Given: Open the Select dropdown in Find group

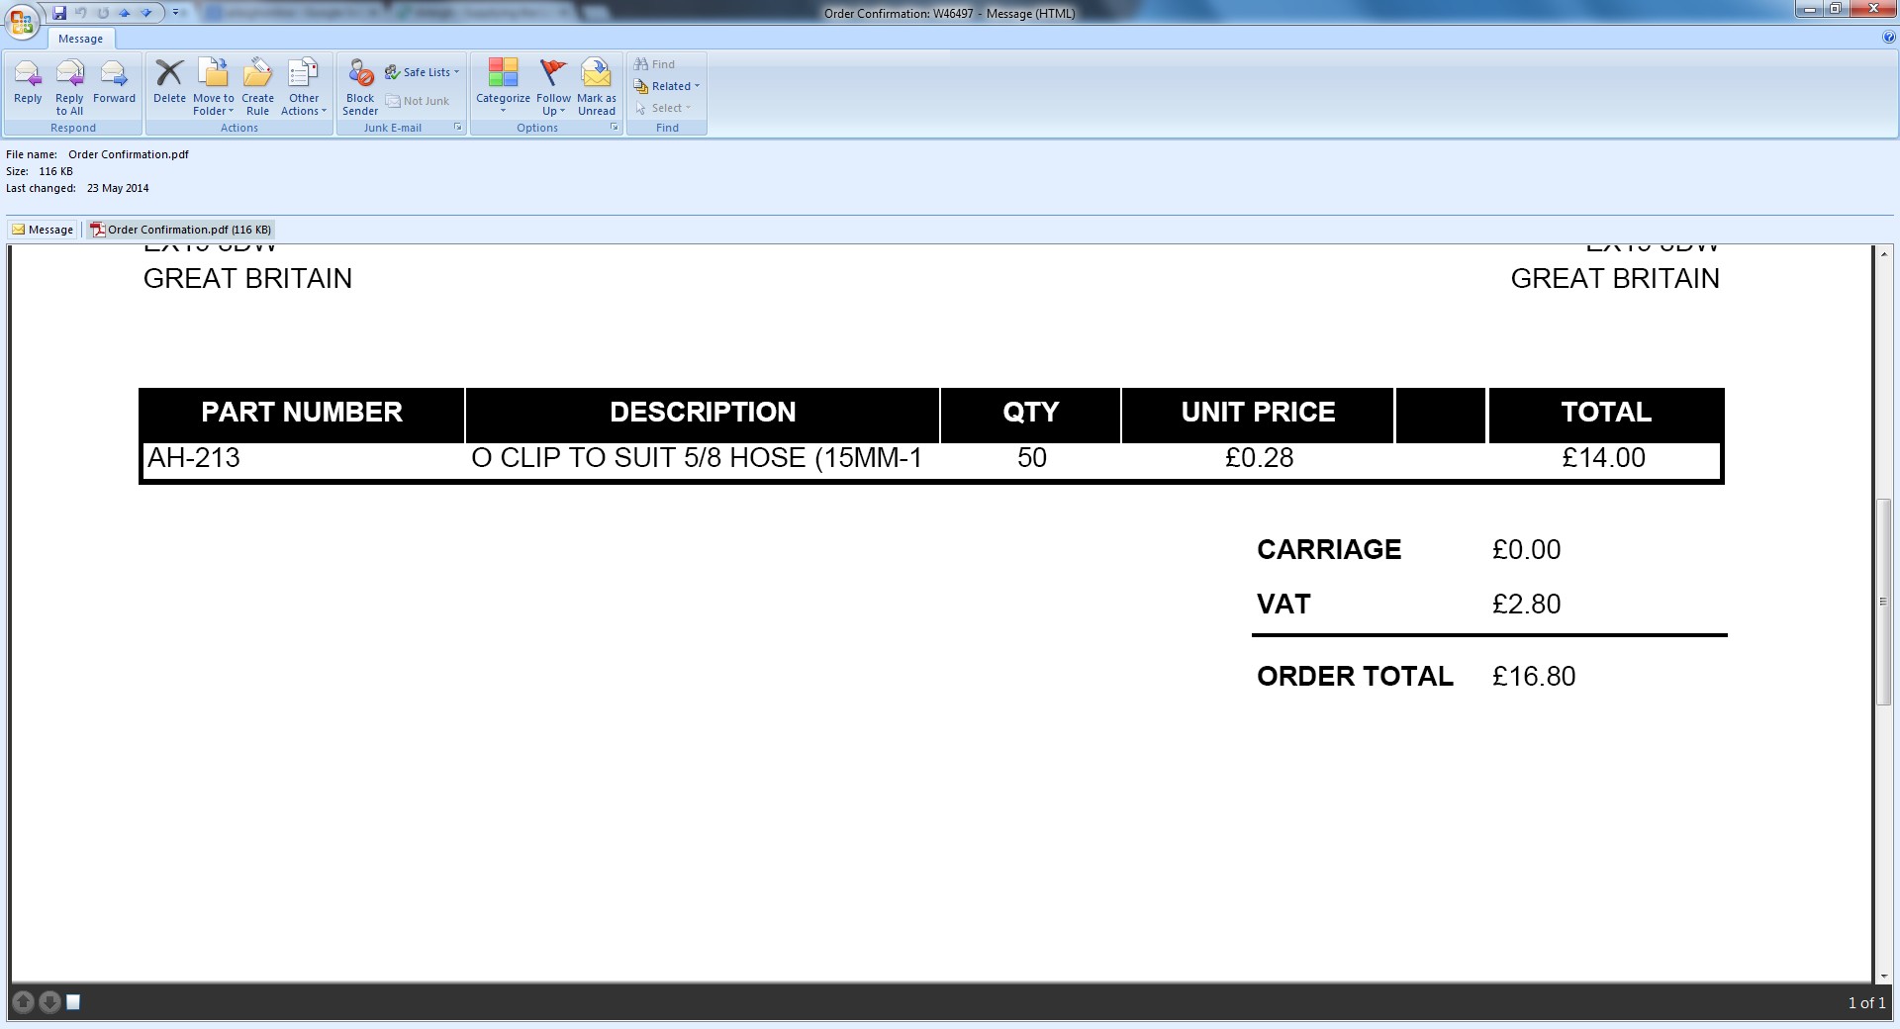Looking at the screenshot, I should pos(663,108).
